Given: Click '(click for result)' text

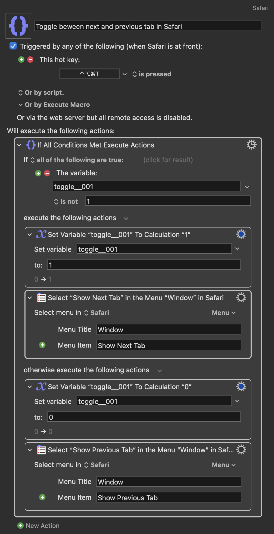Looking at the screenshot, I should tap(168, 160).
